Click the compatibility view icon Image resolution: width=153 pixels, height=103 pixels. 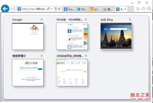tap(56, 9)
